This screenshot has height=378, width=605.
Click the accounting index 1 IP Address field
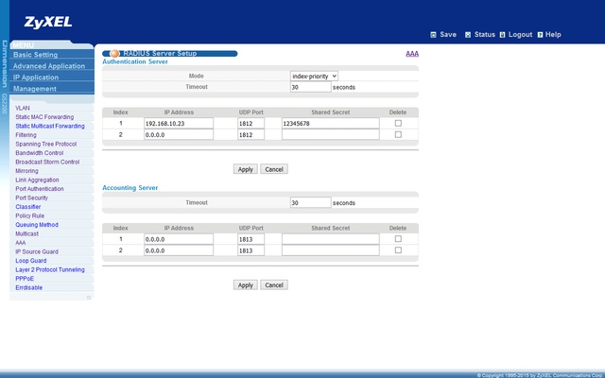(179, 239)
